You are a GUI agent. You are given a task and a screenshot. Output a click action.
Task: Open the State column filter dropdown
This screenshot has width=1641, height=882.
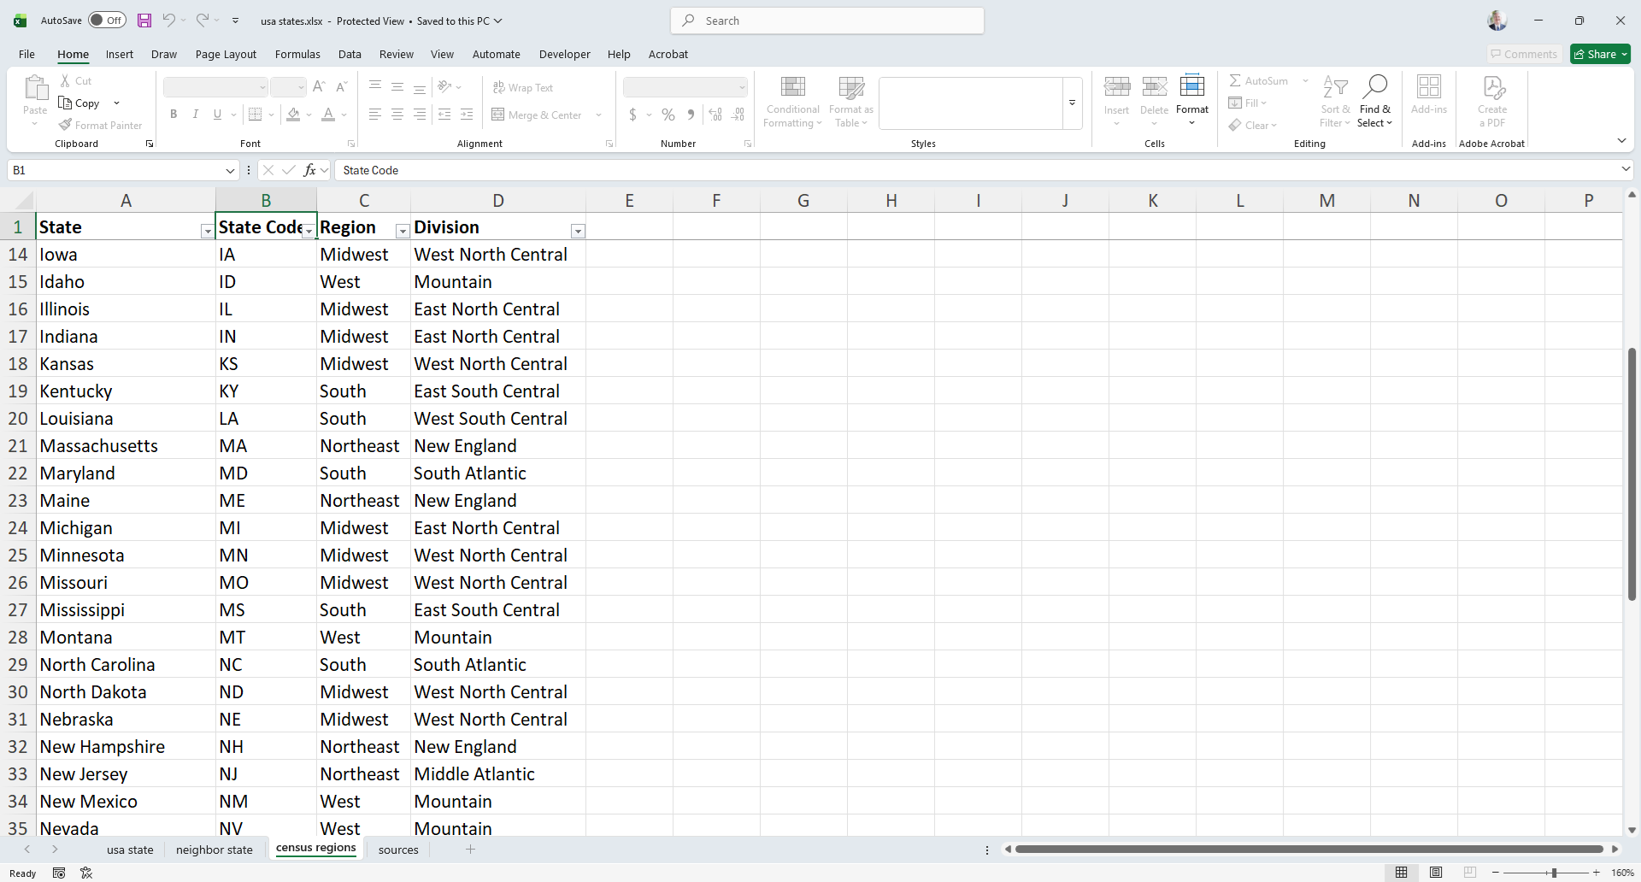click(207, 232)
